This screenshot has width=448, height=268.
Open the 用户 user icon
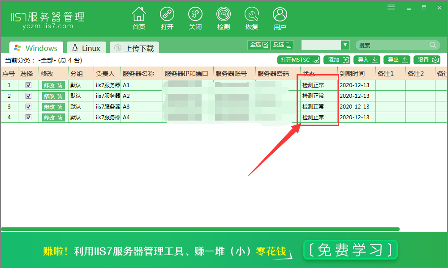pyautogui.click(x=280, y=18)
